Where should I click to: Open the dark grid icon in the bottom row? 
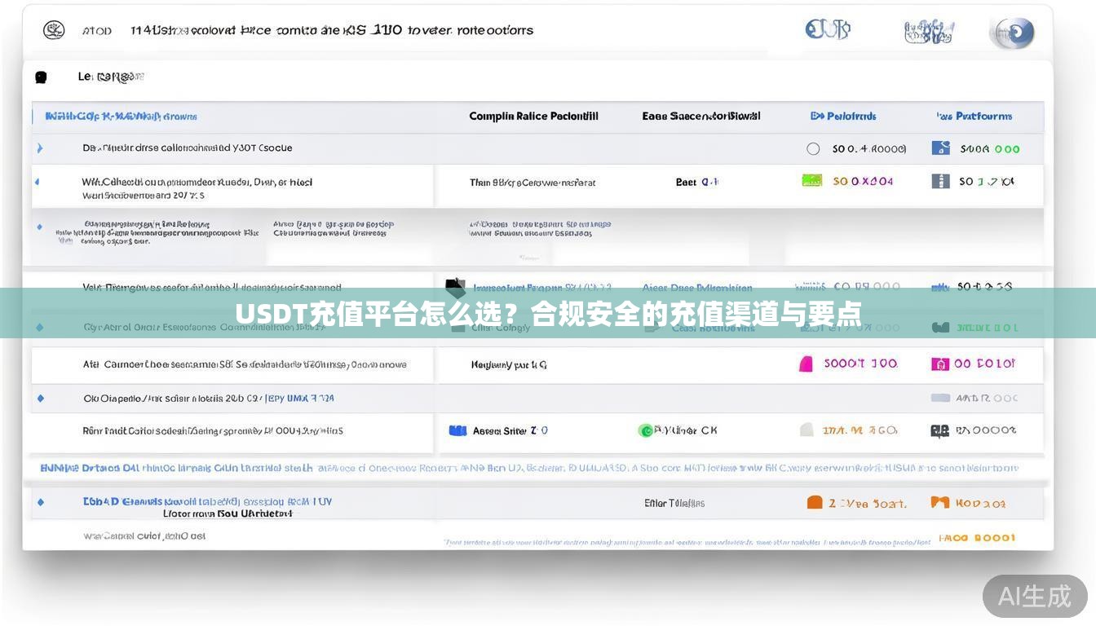[x=939, y=430]
